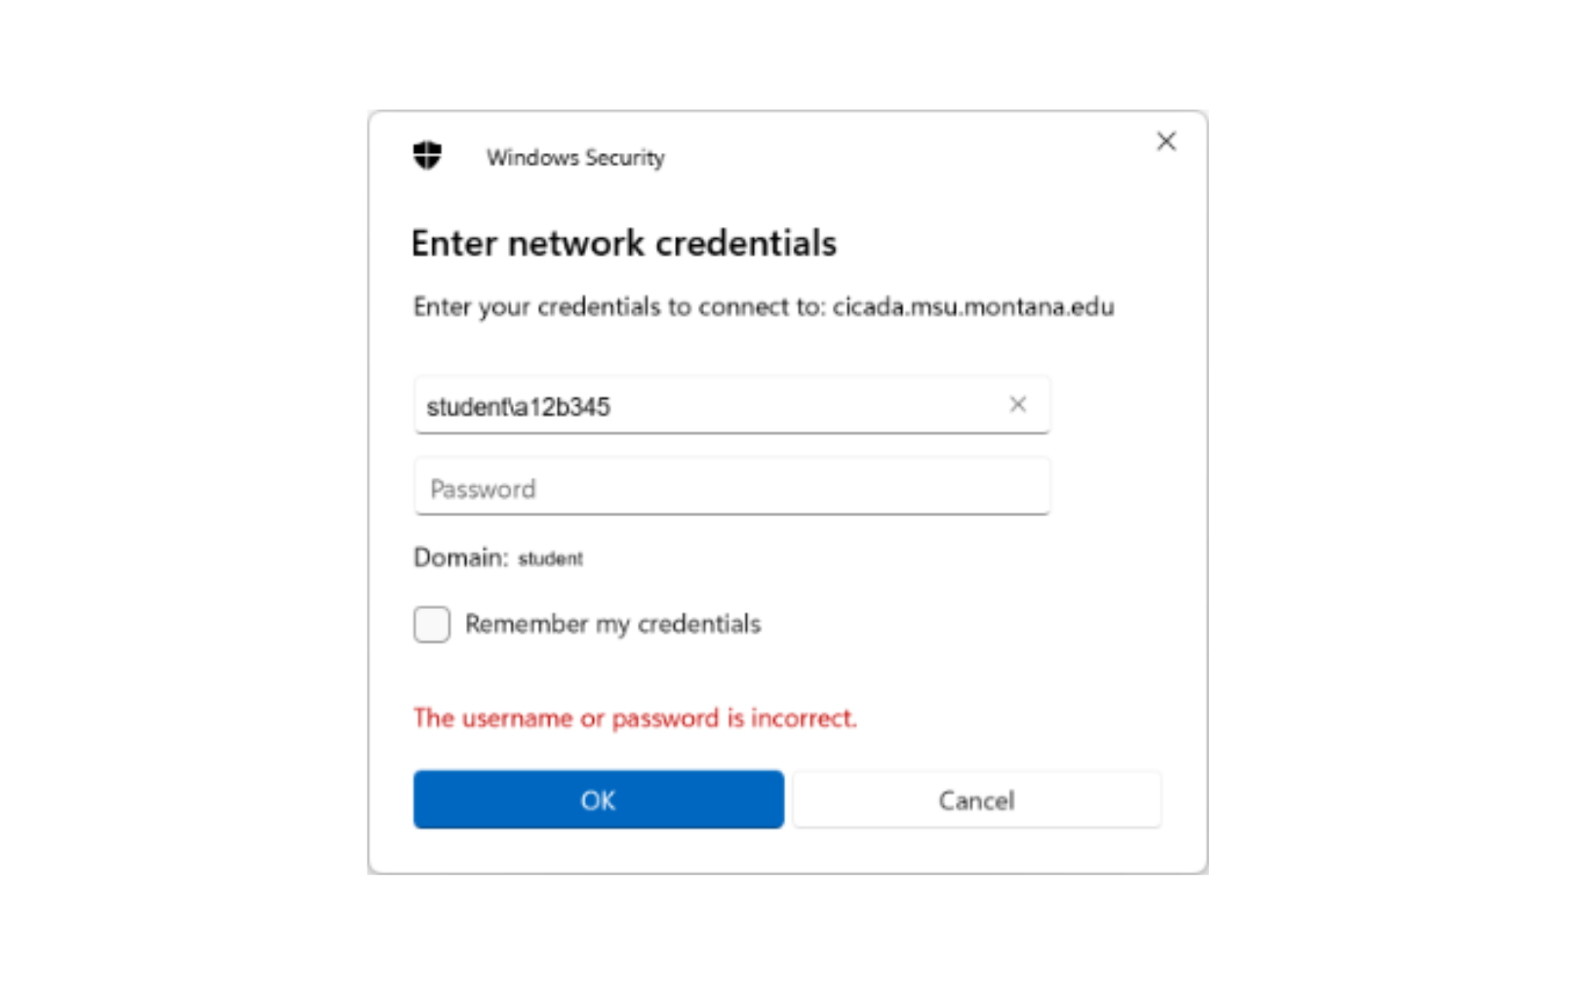The width and height of the screenshot is (1577, 985).
Task: Click the Windows Security shield icon
Action: click(427, 155)
